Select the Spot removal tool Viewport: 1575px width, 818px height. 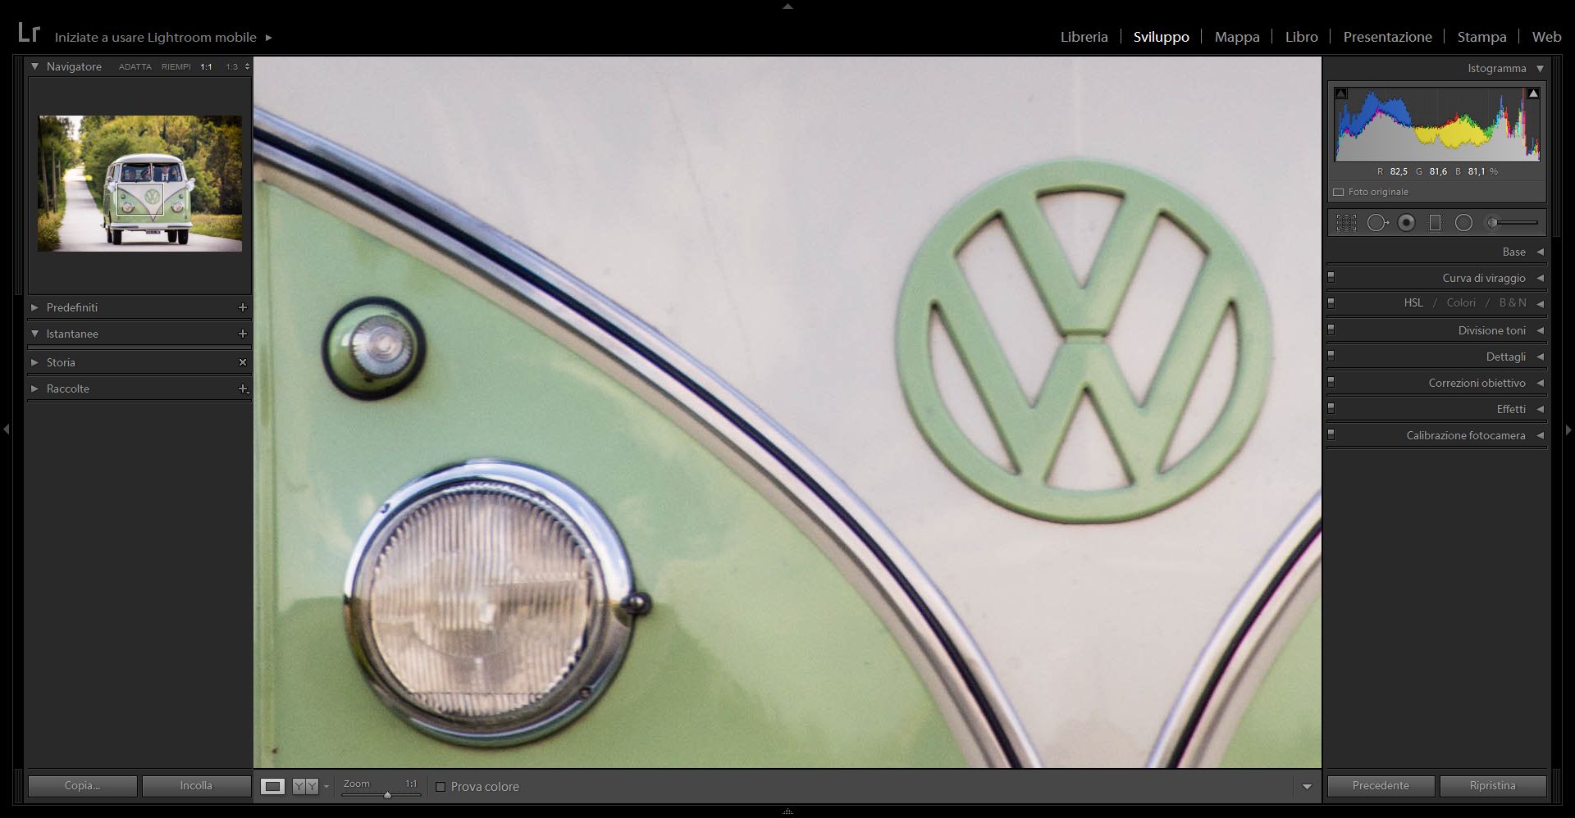point(1377,222)
